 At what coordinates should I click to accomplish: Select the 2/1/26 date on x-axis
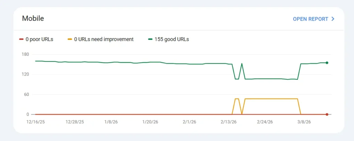(189, 122)
